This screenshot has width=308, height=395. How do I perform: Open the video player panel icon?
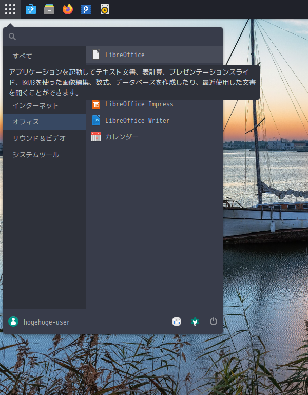point(86,9)
